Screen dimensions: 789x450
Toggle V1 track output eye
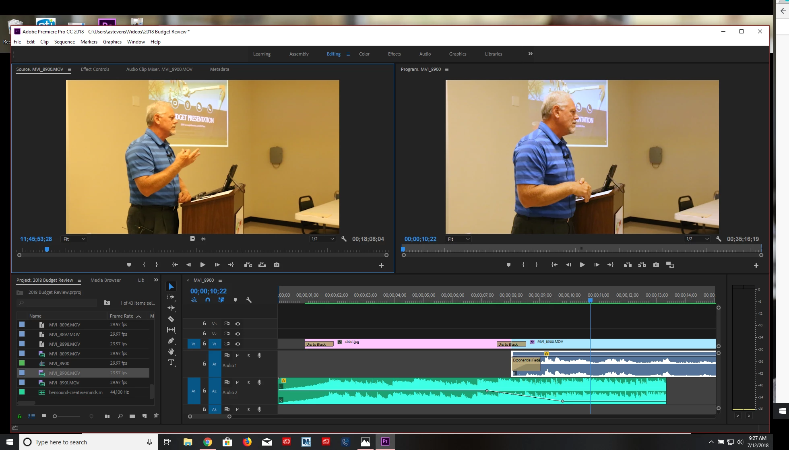tap(238, 344)
